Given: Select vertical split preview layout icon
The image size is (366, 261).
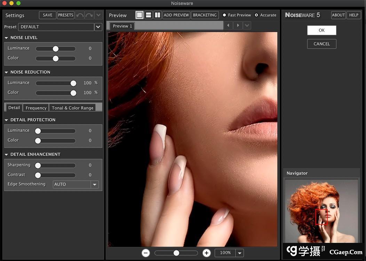Looking at the screenshot, I should [x=158, y=15].
